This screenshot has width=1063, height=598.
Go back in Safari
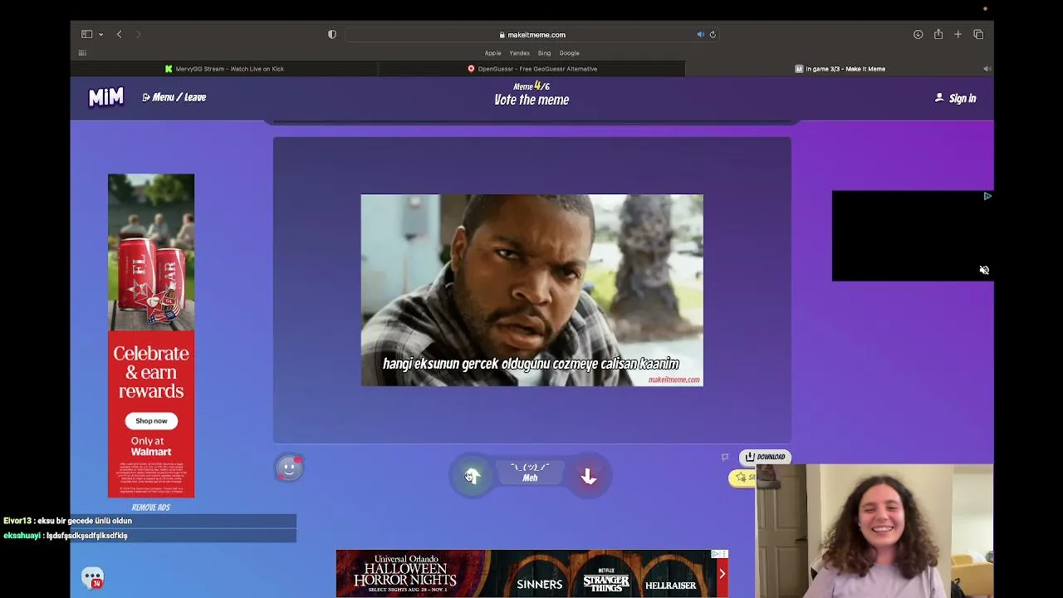coord(120,34)
